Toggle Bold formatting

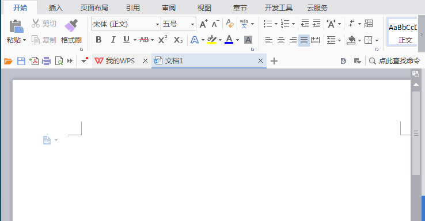98,40
